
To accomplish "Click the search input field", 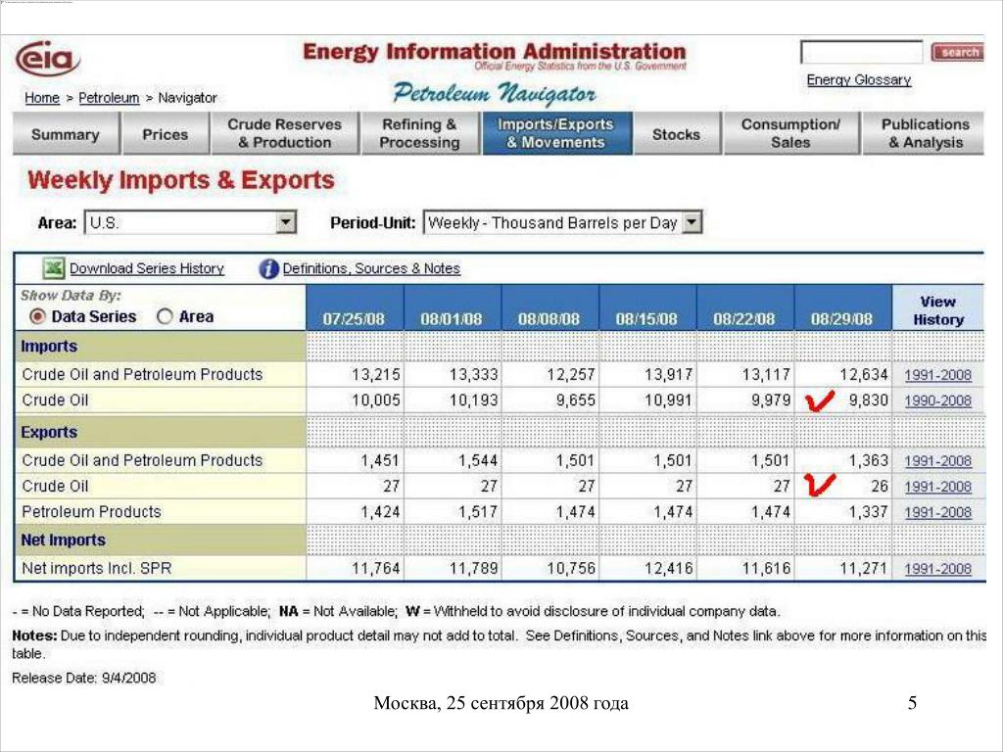I will [862, 52].
